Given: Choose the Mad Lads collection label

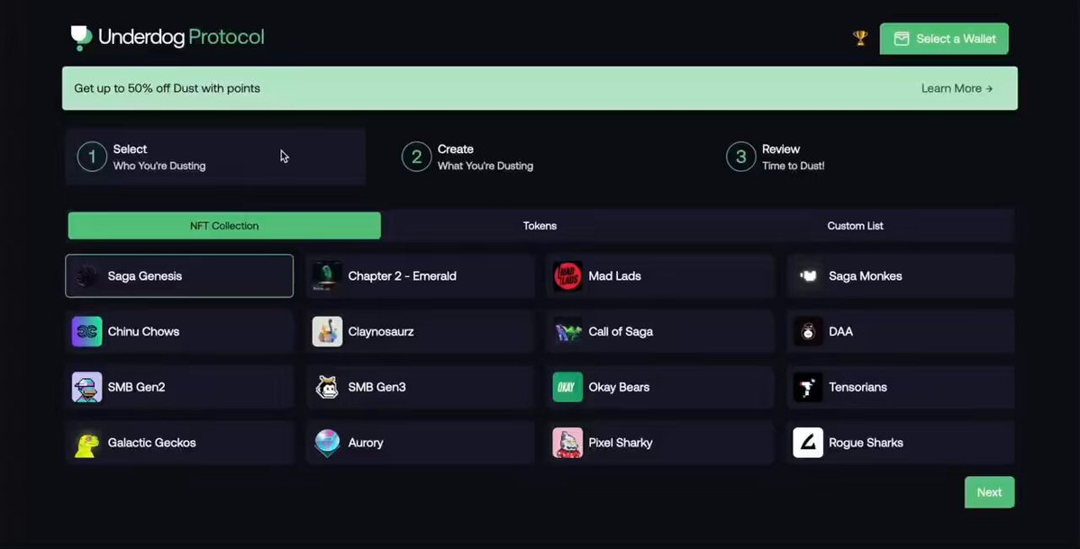Looking at the screenshot, I should (x=614, y=276).
